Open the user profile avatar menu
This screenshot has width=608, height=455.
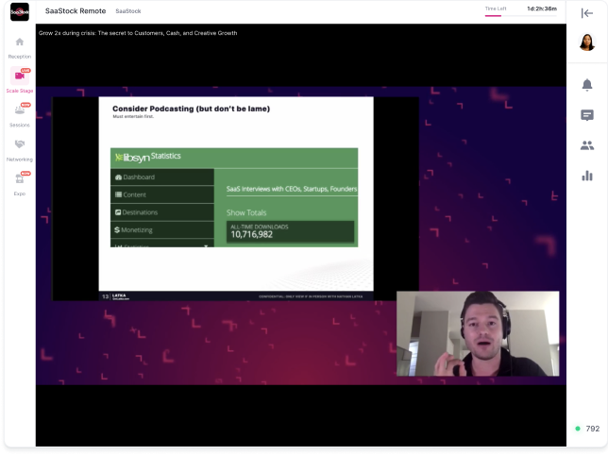click(586, 42)
